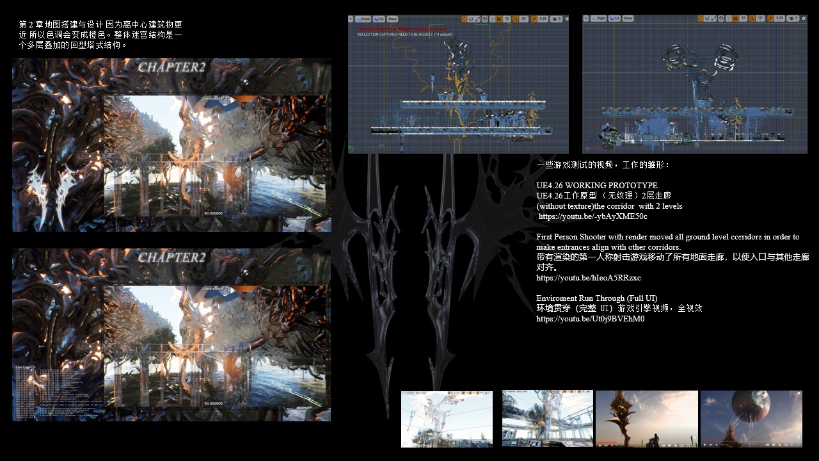Viewport: 819px width, 461px height.
Task: Select the white structure editor thumbnail
Action: click(x=447, y=419)
